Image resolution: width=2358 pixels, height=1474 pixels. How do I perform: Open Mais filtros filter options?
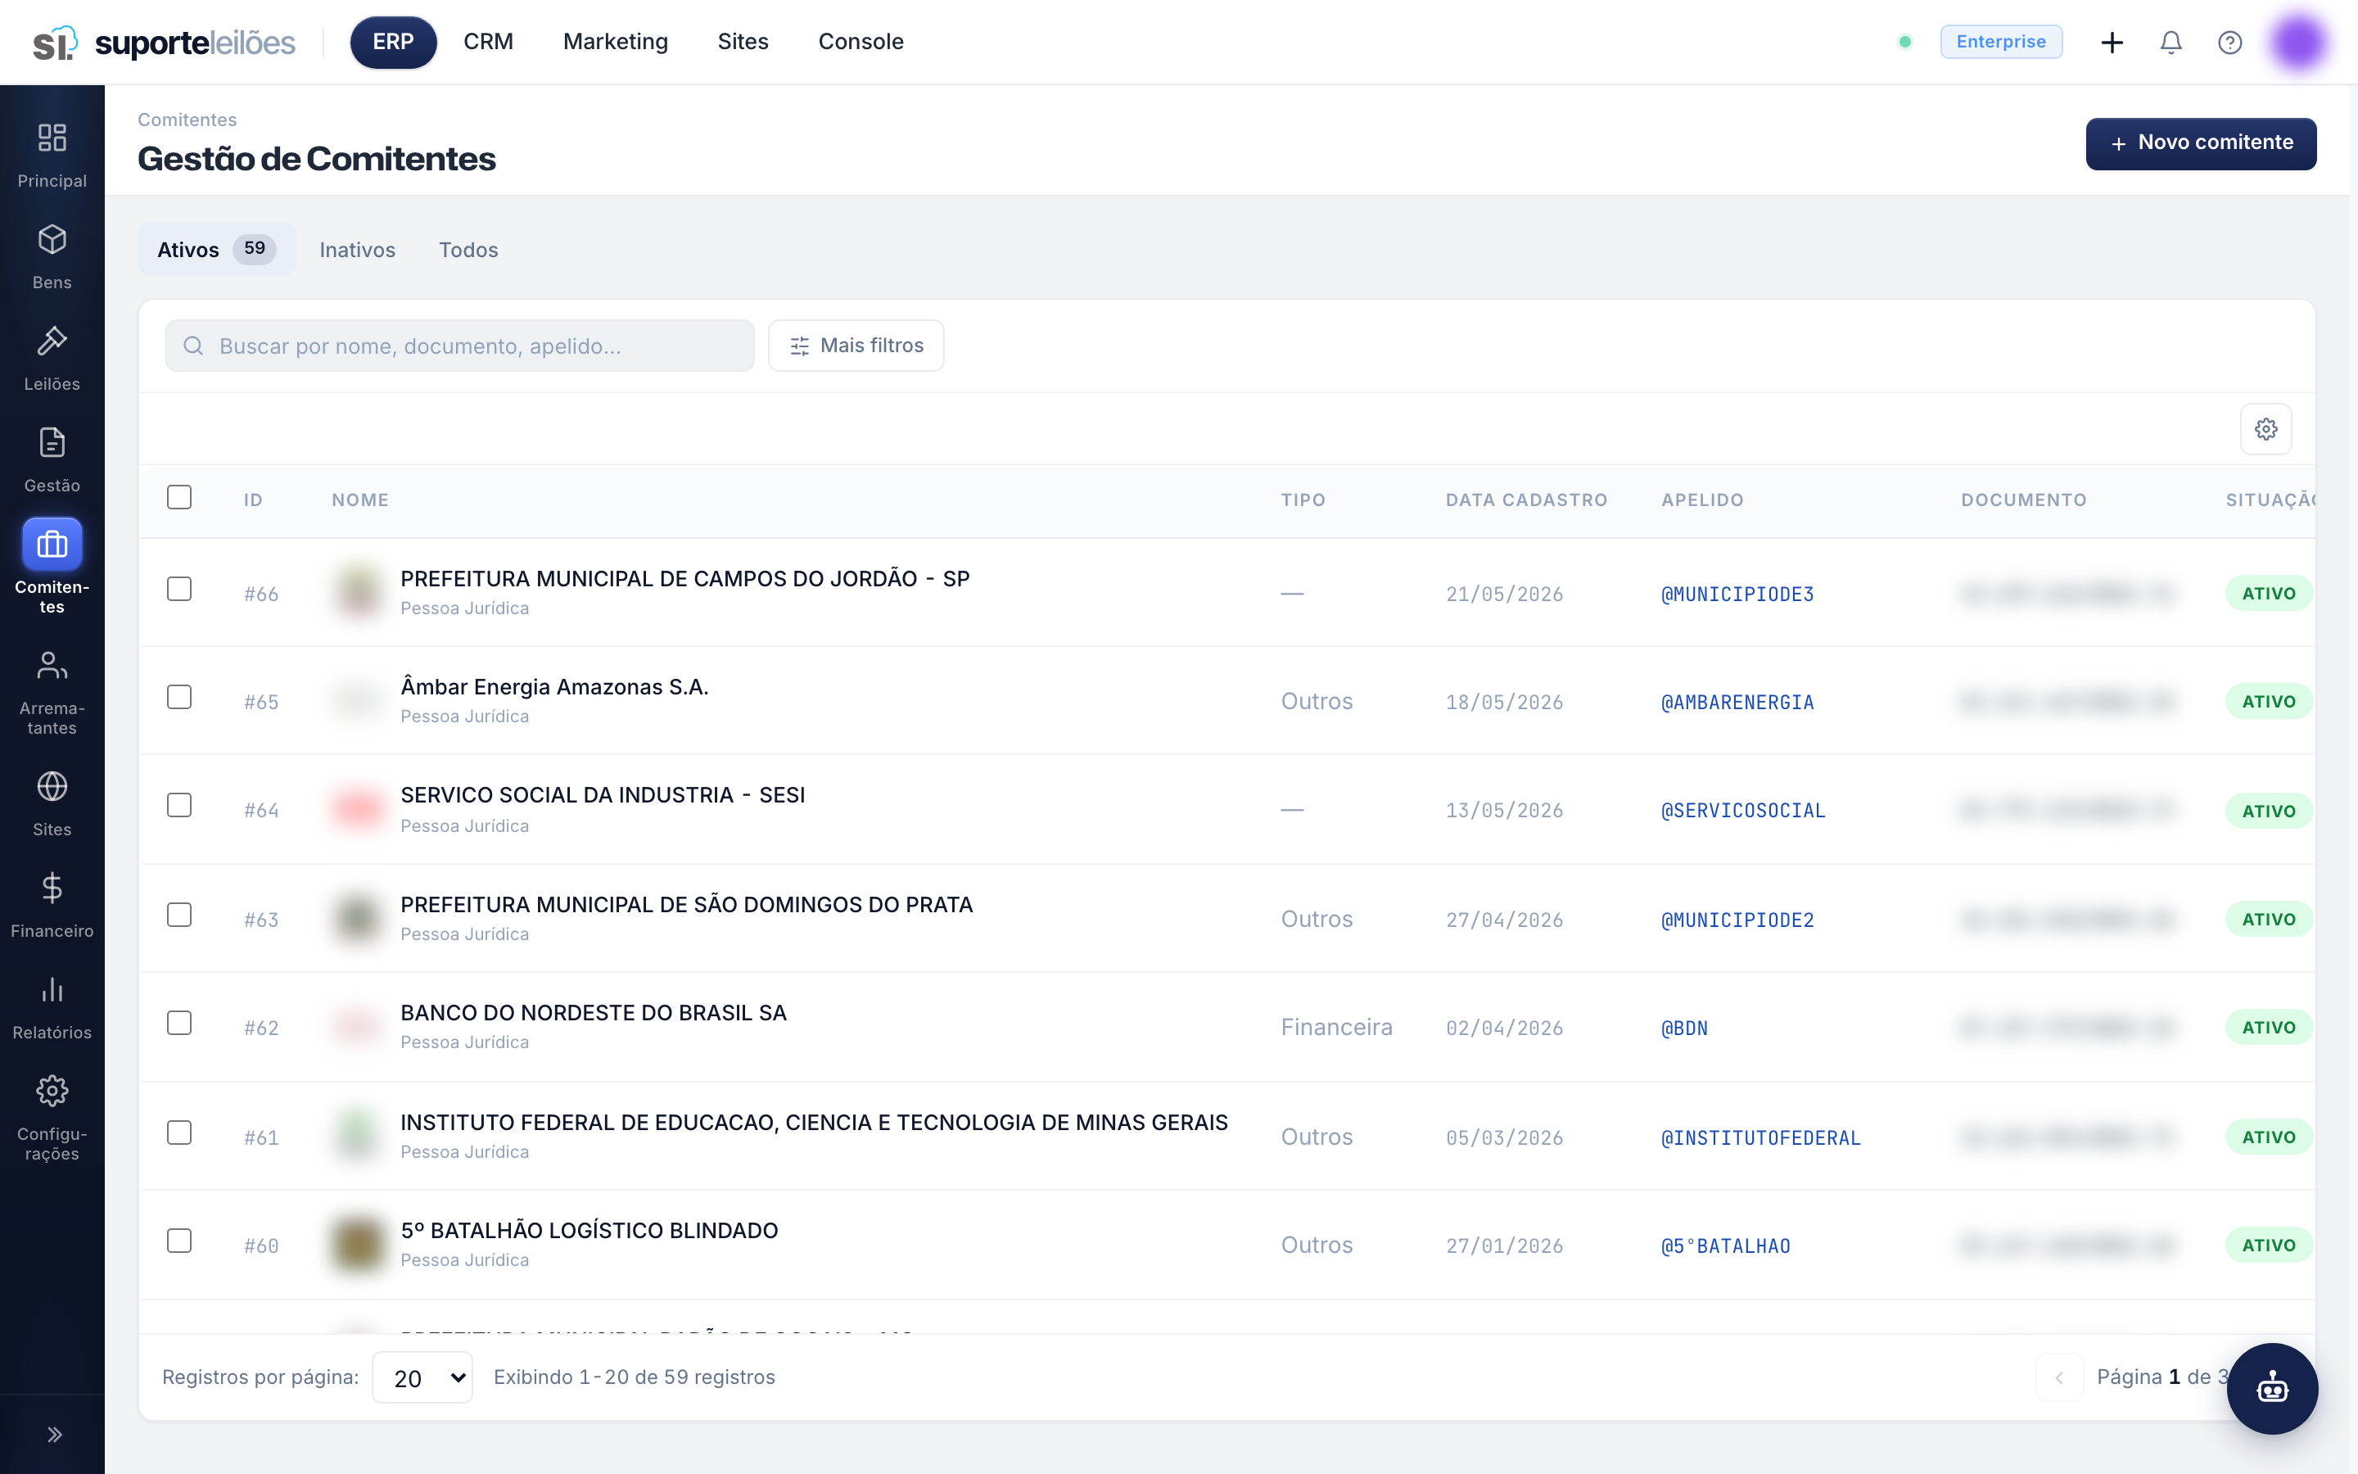point(856,346)
